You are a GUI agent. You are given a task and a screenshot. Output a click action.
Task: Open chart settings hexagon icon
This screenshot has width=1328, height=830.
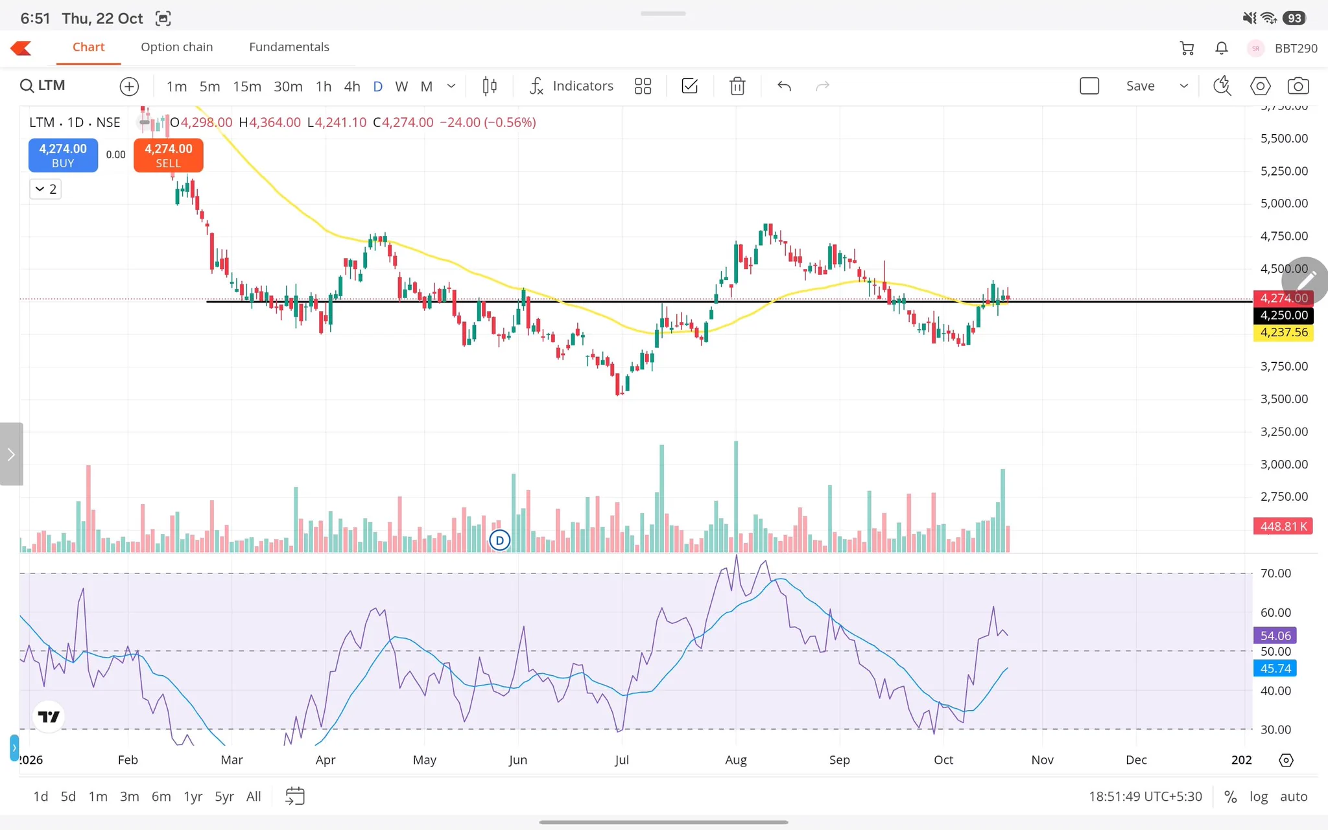click(x=1260, y=86)
